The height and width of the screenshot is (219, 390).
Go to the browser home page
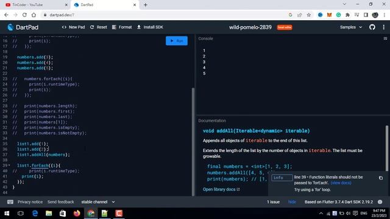point(34,15)
